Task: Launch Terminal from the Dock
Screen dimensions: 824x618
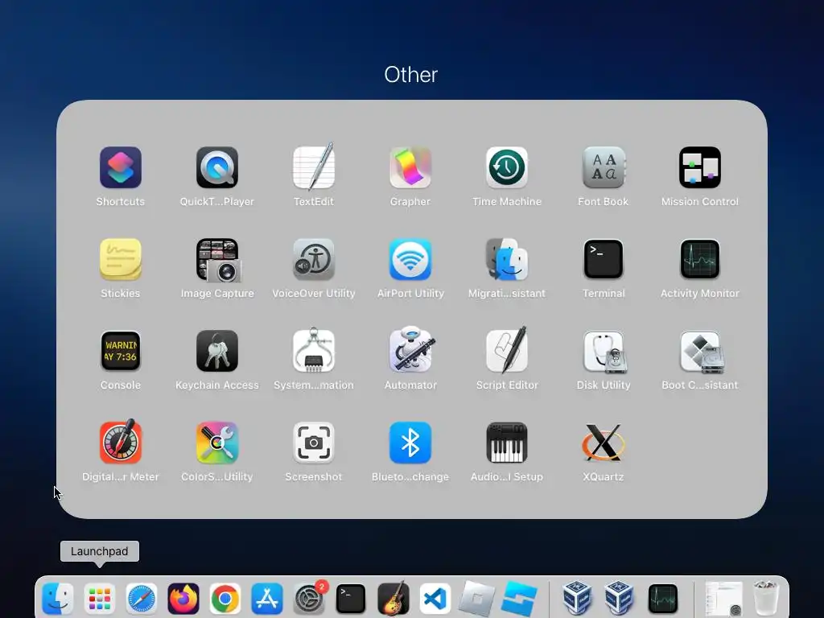Action: point(351,599)
